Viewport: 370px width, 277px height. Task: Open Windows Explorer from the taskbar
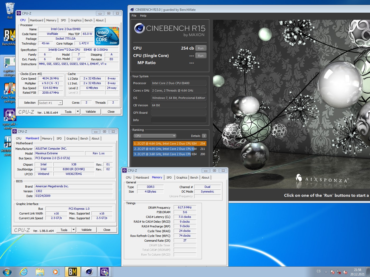coord(40,272)
